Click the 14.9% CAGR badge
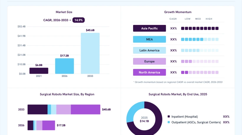Viewport: 242px width, 135px height. click(x=79, y=20)
